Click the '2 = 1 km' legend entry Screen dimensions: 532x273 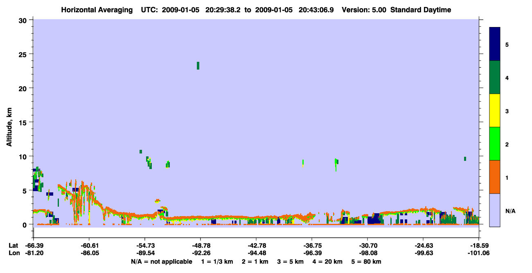[255, 262]
